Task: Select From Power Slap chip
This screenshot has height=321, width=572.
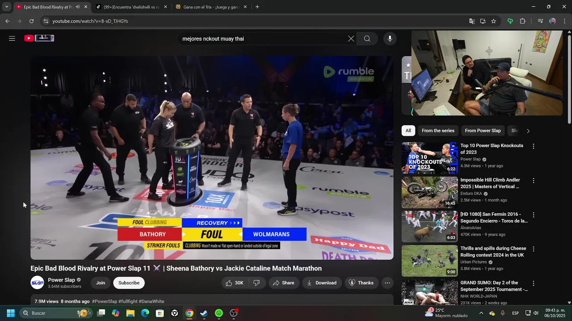Action: 483,131
